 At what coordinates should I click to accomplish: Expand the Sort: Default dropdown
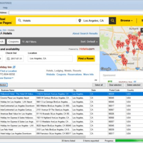(89, 42)
